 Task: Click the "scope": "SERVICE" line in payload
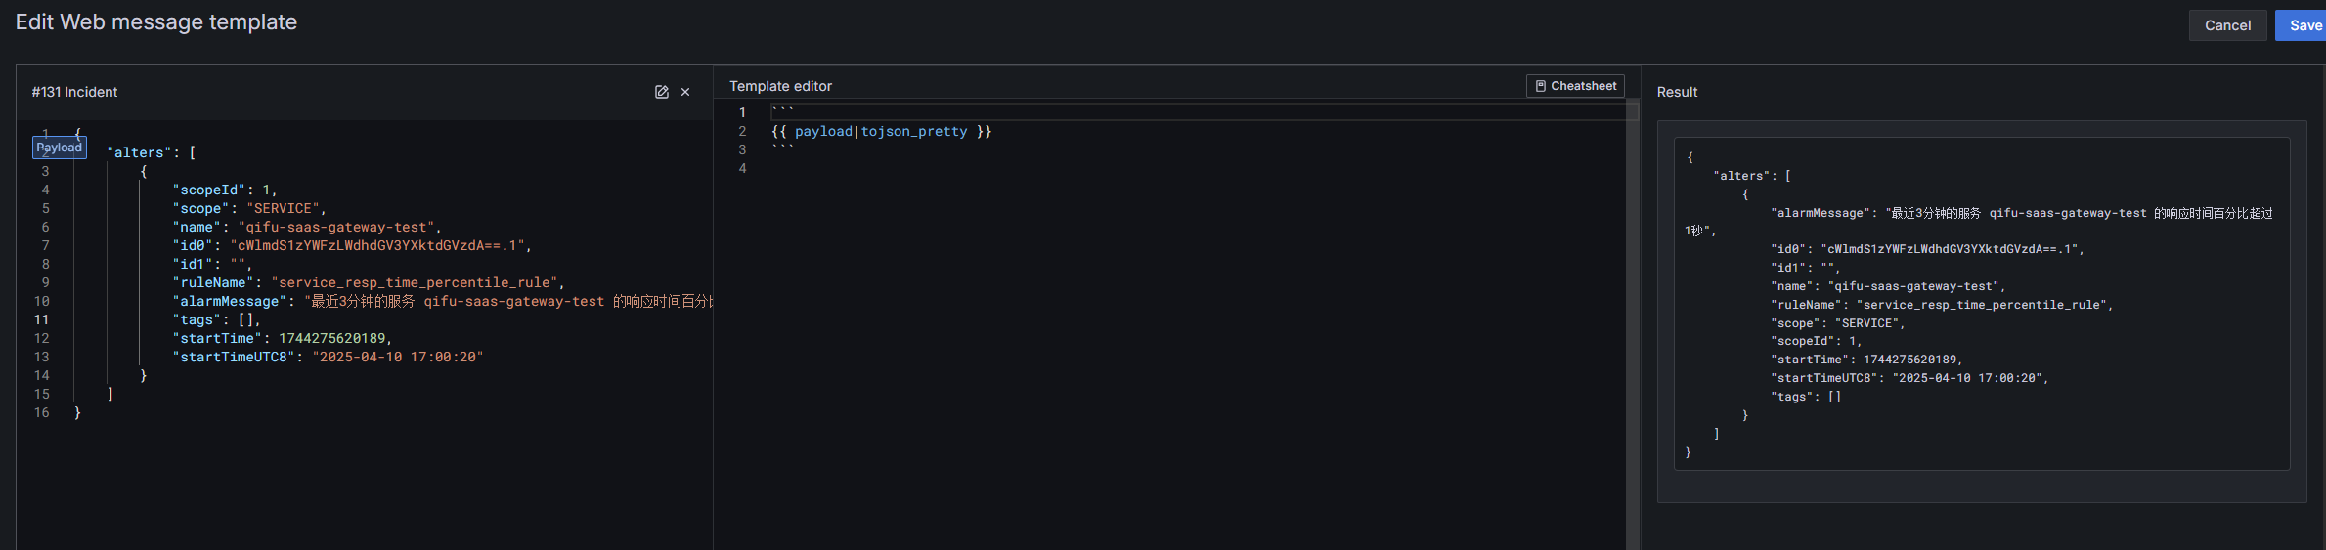[249, 208]
